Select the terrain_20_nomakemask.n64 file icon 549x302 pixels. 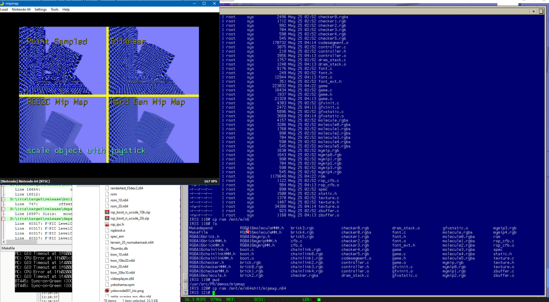coord(107,242)
